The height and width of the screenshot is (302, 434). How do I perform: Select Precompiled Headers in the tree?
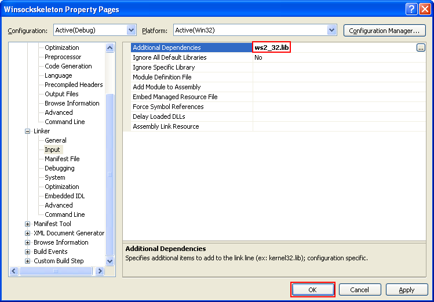click(x=74, y=85)
